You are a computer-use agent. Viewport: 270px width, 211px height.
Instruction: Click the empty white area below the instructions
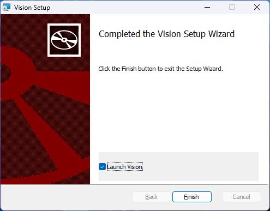click(178, 111)
